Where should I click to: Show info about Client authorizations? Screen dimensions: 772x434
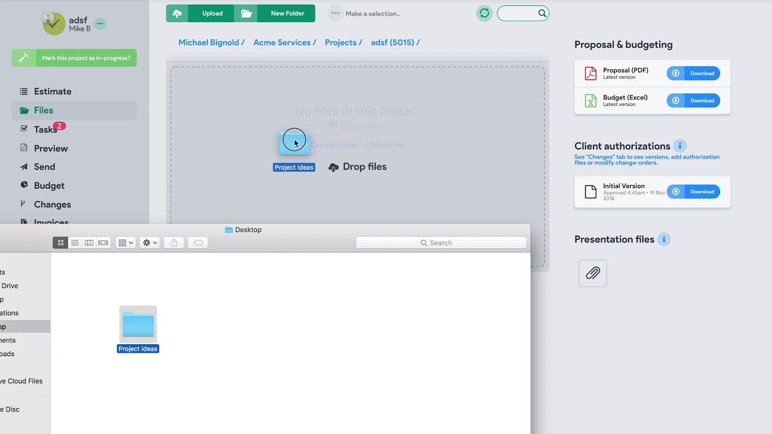[680, 146]
